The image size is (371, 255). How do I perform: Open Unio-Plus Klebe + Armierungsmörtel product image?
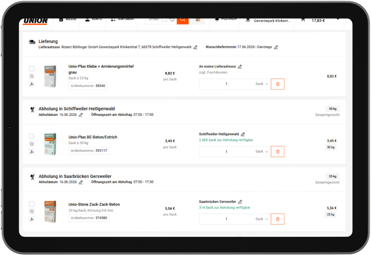click(50, 76)
